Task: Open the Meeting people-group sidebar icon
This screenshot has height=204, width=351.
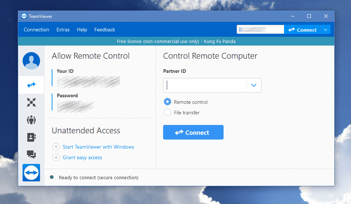Action: coord(31,120)
